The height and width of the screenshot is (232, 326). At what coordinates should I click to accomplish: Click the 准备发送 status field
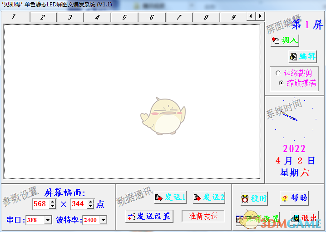pos(203,216)
